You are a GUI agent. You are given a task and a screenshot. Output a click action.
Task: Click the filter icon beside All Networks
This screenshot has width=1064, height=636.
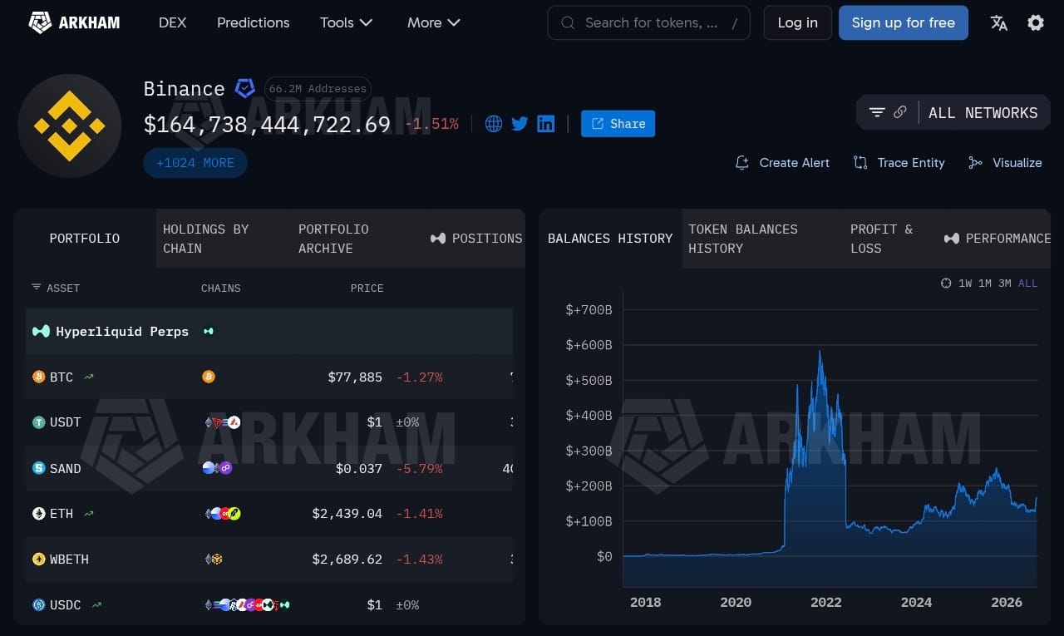click(x=877, y=112)
